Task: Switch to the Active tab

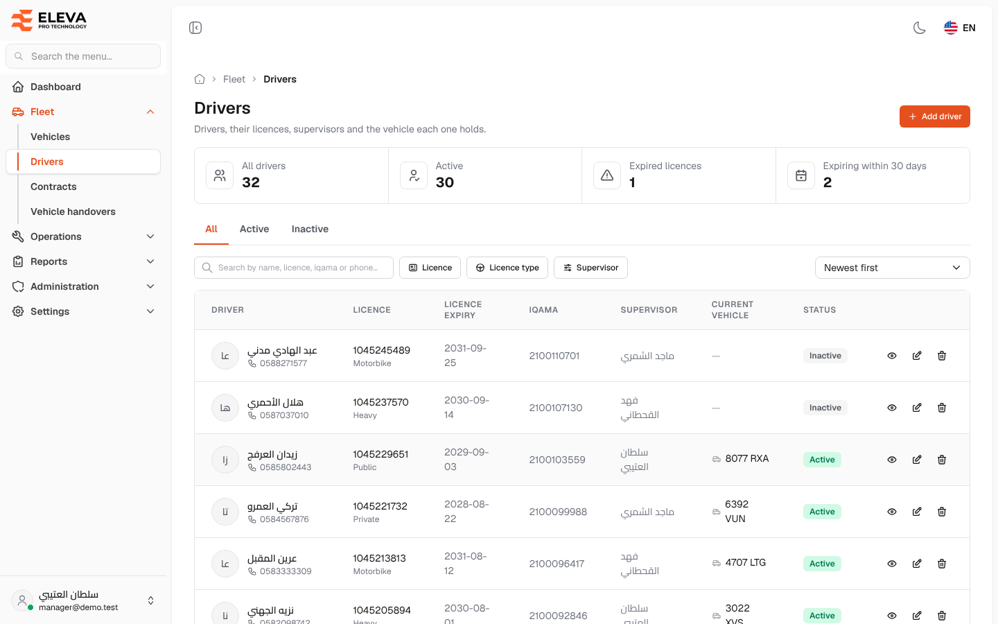Action: coord(254,229)
